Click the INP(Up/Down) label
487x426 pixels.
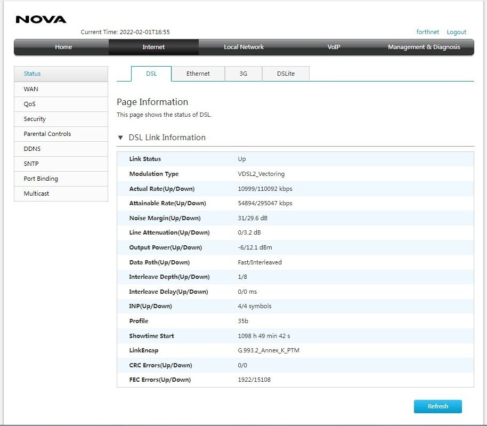click(x=150, y=306)
